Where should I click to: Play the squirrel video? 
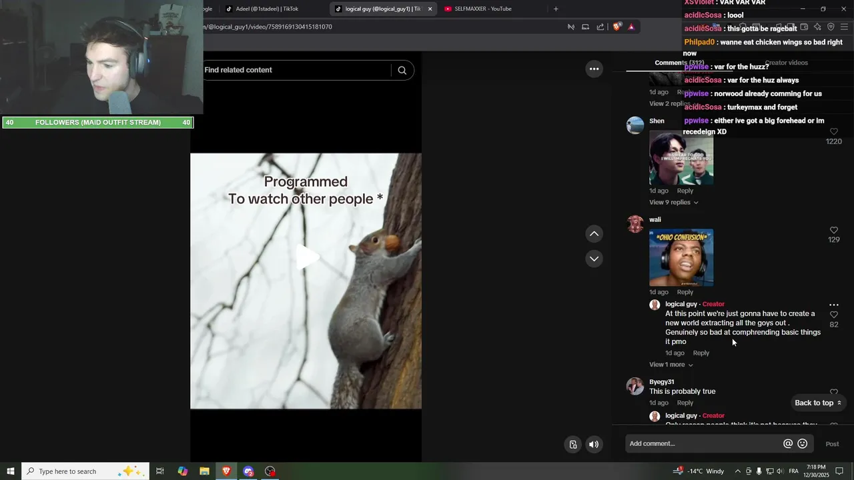(x=306, y=257)
